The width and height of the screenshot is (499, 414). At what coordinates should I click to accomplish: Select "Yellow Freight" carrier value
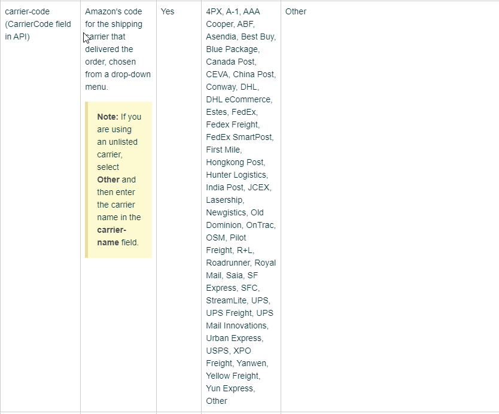[x=233, y=376]
